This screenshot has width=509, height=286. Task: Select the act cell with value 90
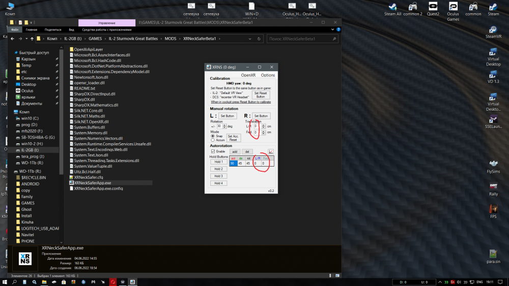coord(233,163)
